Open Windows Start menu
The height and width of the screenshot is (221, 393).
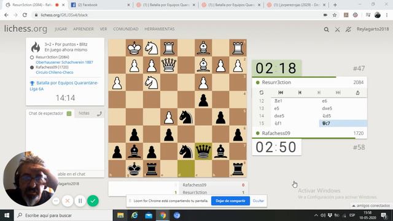(7, 215)
